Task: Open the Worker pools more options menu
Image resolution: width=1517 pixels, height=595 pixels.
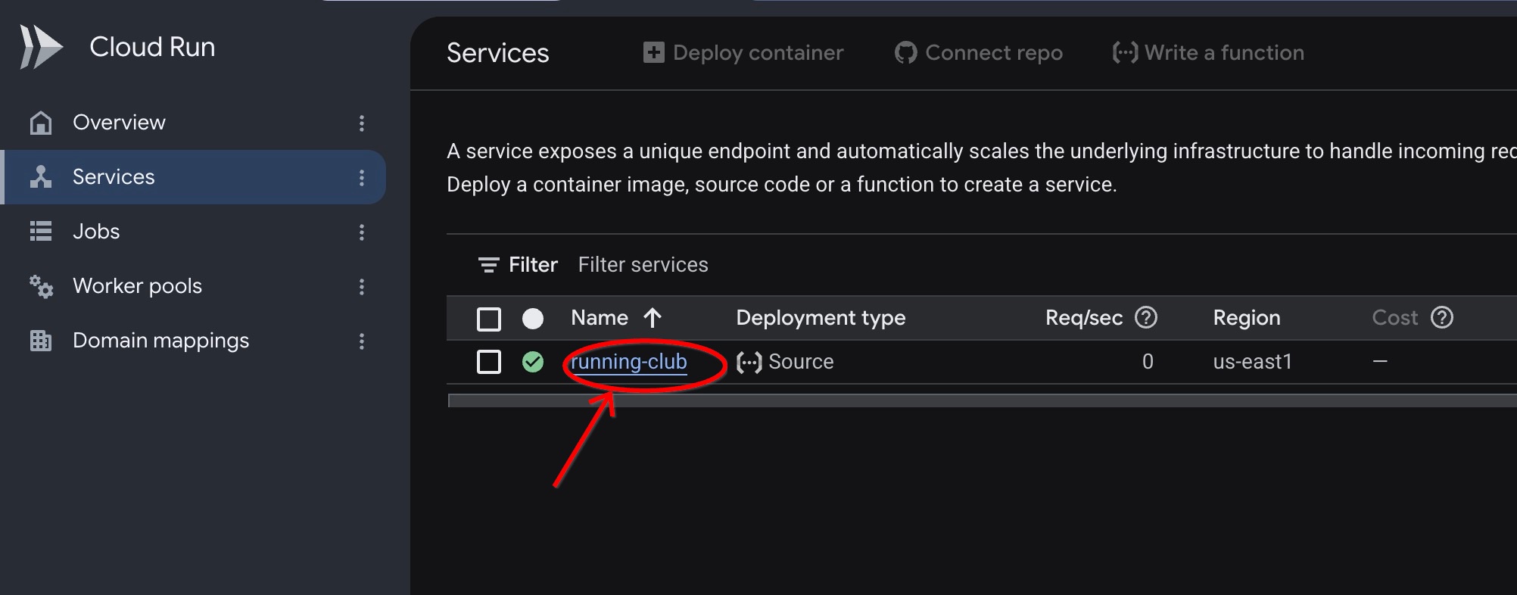Action: 362,286
